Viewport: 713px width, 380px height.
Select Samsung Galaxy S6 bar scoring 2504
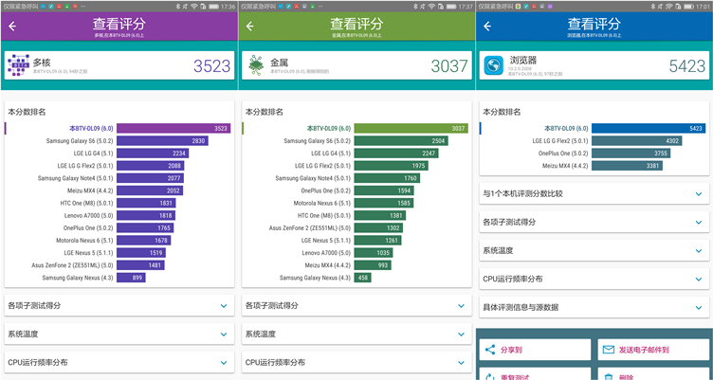click(401, 141)
